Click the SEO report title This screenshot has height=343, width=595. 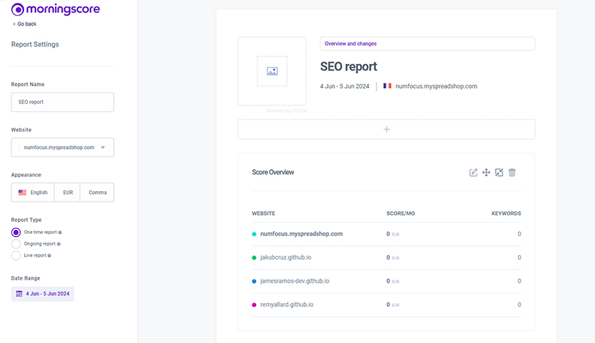[349, 67]
